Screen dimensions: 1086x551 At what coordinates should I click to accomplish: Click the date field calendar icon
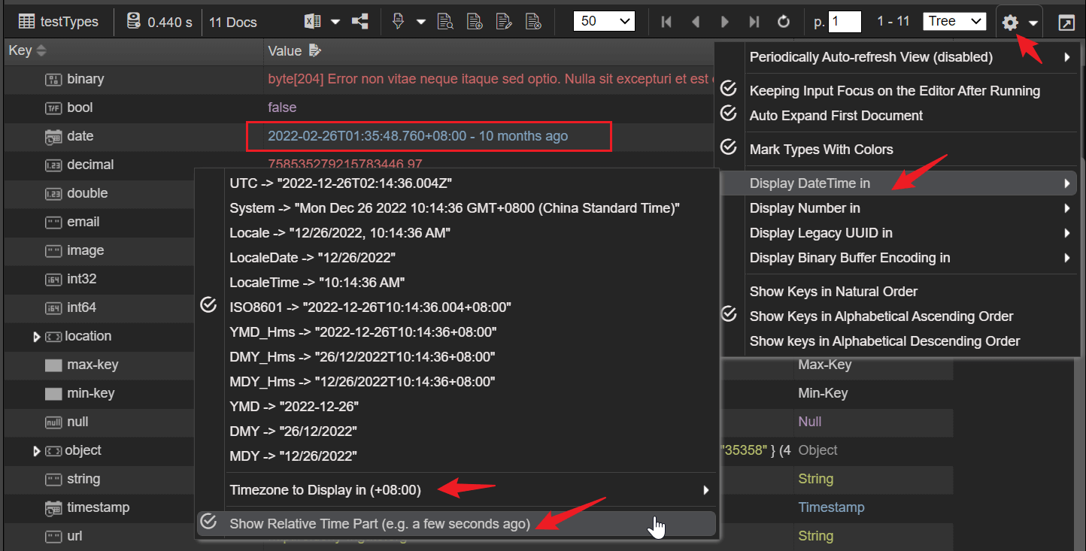(x=53, y=137)
